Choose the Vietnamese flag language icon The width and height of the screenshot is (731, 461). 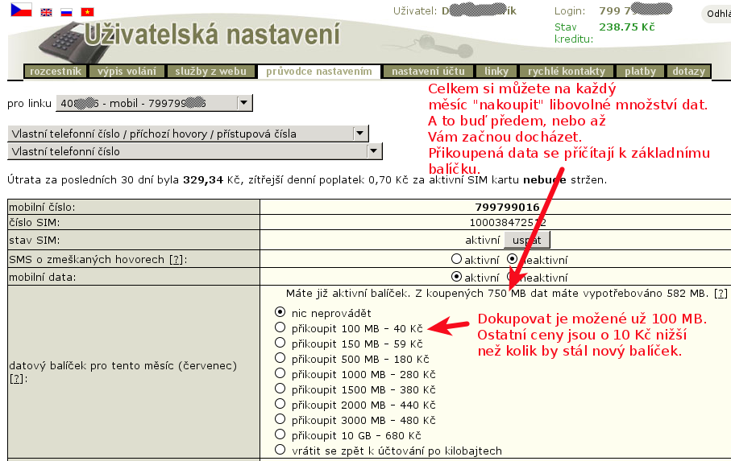click(87, 12)
